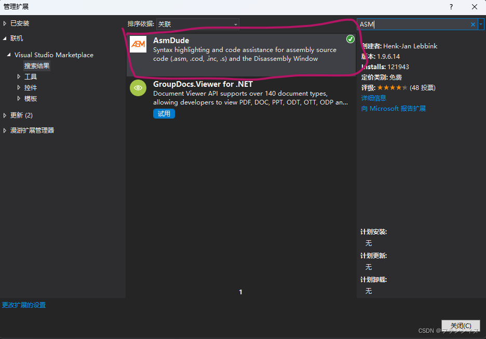The width and height of the screenshot is (486, 339).
Task: Click the green installed checkmark on AsmDude
Action: tap(350, 38)
